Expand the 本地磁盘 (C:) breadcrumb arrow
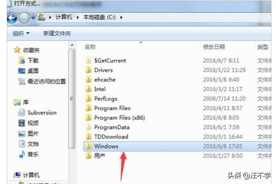Viewport: 276px width, 184px height. pos(121,17)
